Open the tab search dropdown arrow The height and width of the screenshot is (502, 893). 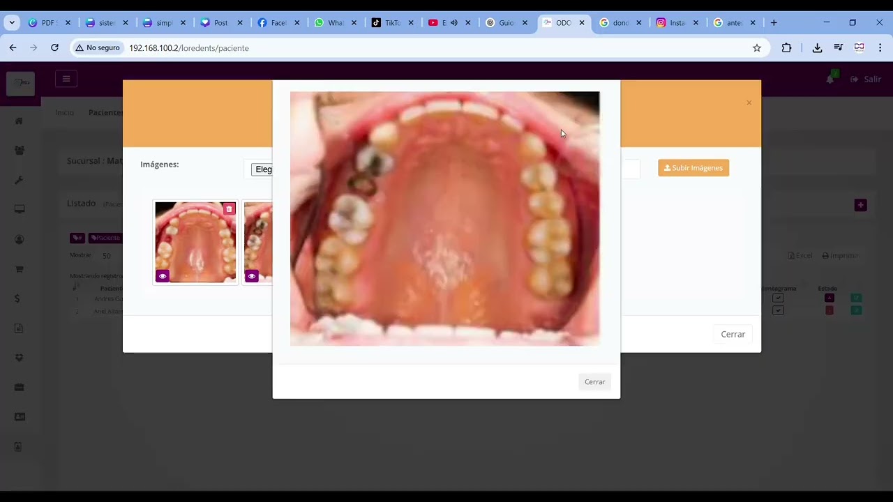pyautogui.click(x=12, y=23)
